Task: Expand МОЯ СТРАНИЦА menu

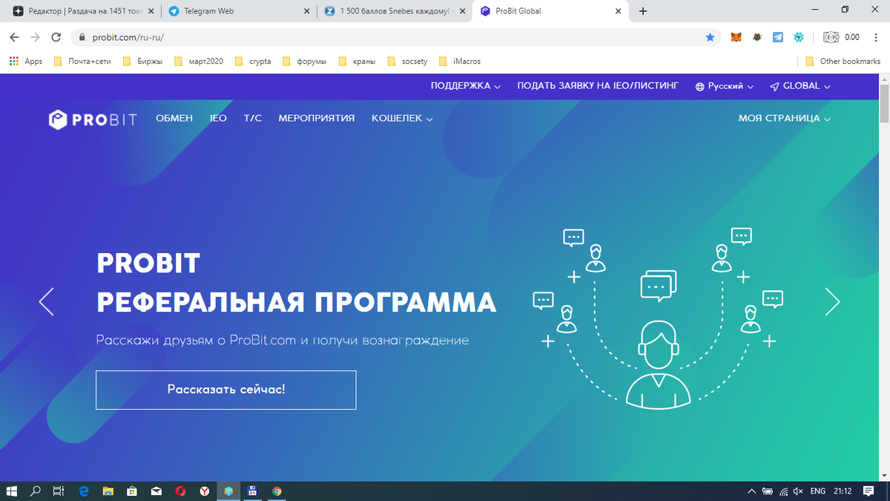Action: point(784,118)
